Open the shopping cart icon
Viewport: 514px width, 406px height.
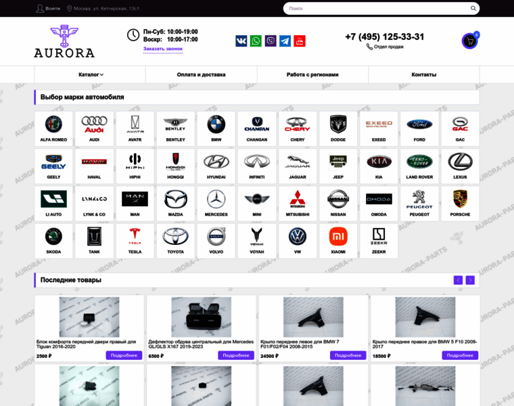[x=470, y=41]
